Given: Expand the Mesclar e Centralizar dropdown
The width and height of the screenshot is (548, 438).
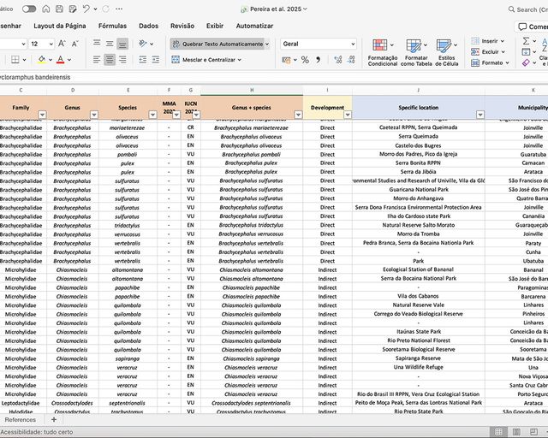Looking at the screenshot, I should pyautogui.click(x=240, y=60).
